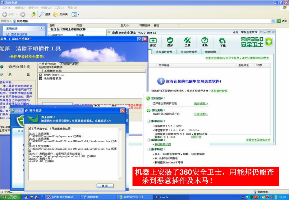This screenshot has width=289, height=200.
Task: Open the 工具 menu in 我的电脑
Action: (x=59, y=8)
